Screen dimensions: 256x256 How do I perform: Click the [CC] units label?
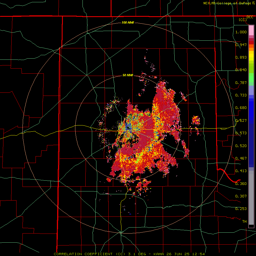tap(243, 20)
